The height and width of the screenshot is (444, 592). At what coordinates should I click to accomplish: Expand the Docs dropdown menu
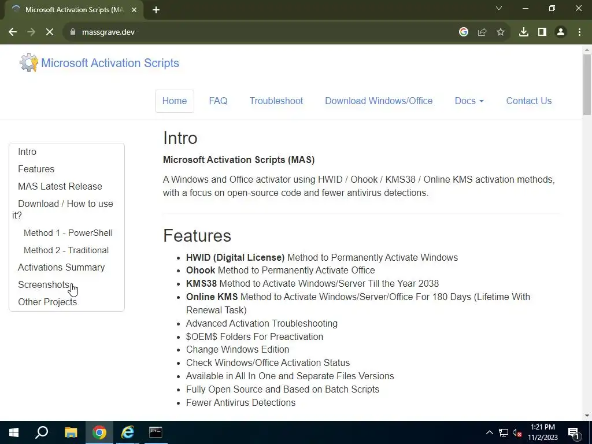pos(469,101)
